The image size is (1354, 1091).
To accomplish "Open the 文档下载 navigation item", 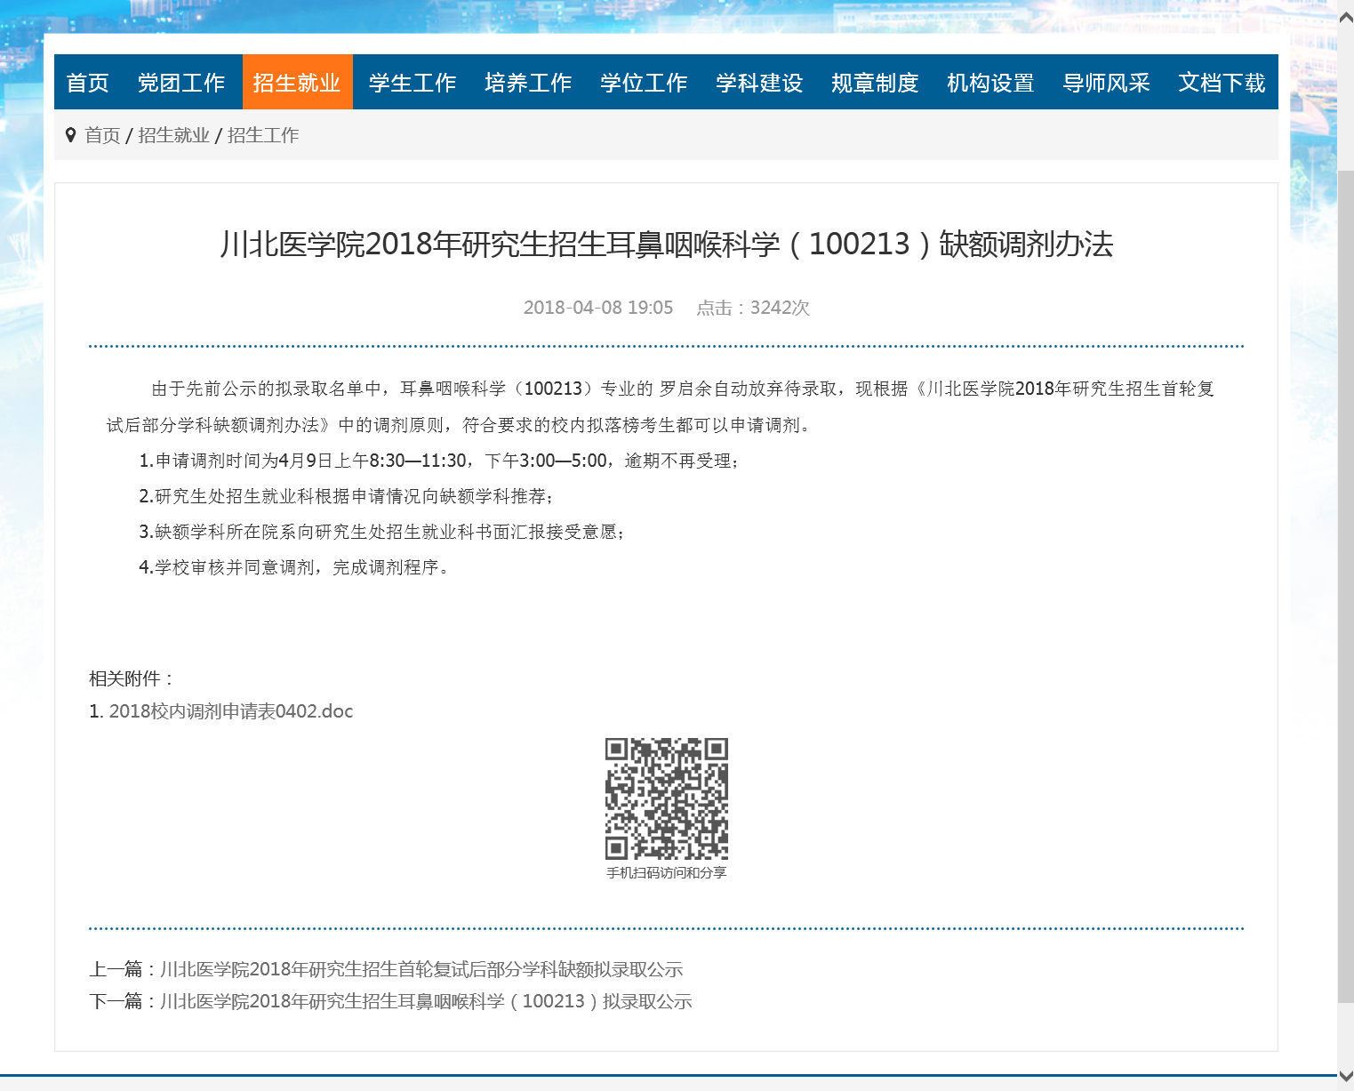I will [x=1222, y=83].
